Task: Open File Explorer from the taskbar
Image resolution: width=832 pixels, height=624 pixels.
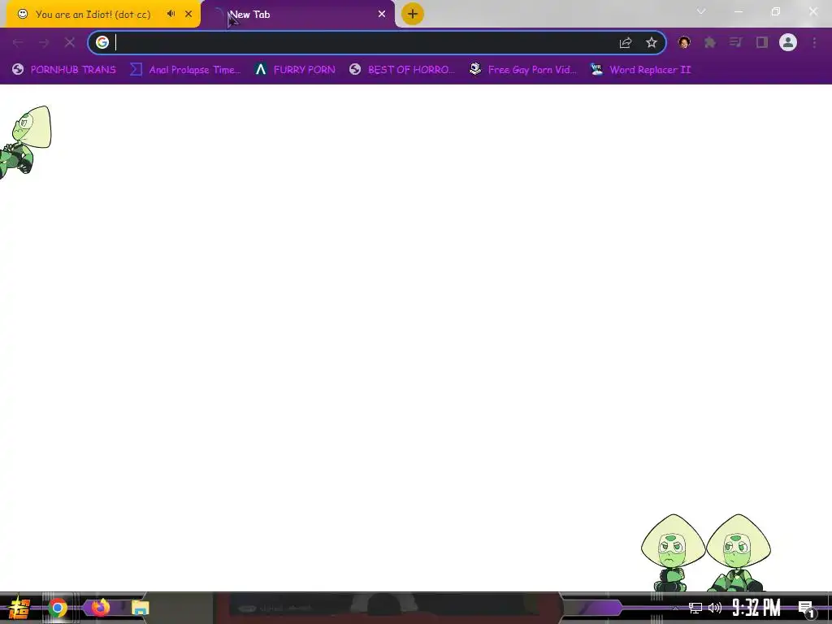Action: 140,608
